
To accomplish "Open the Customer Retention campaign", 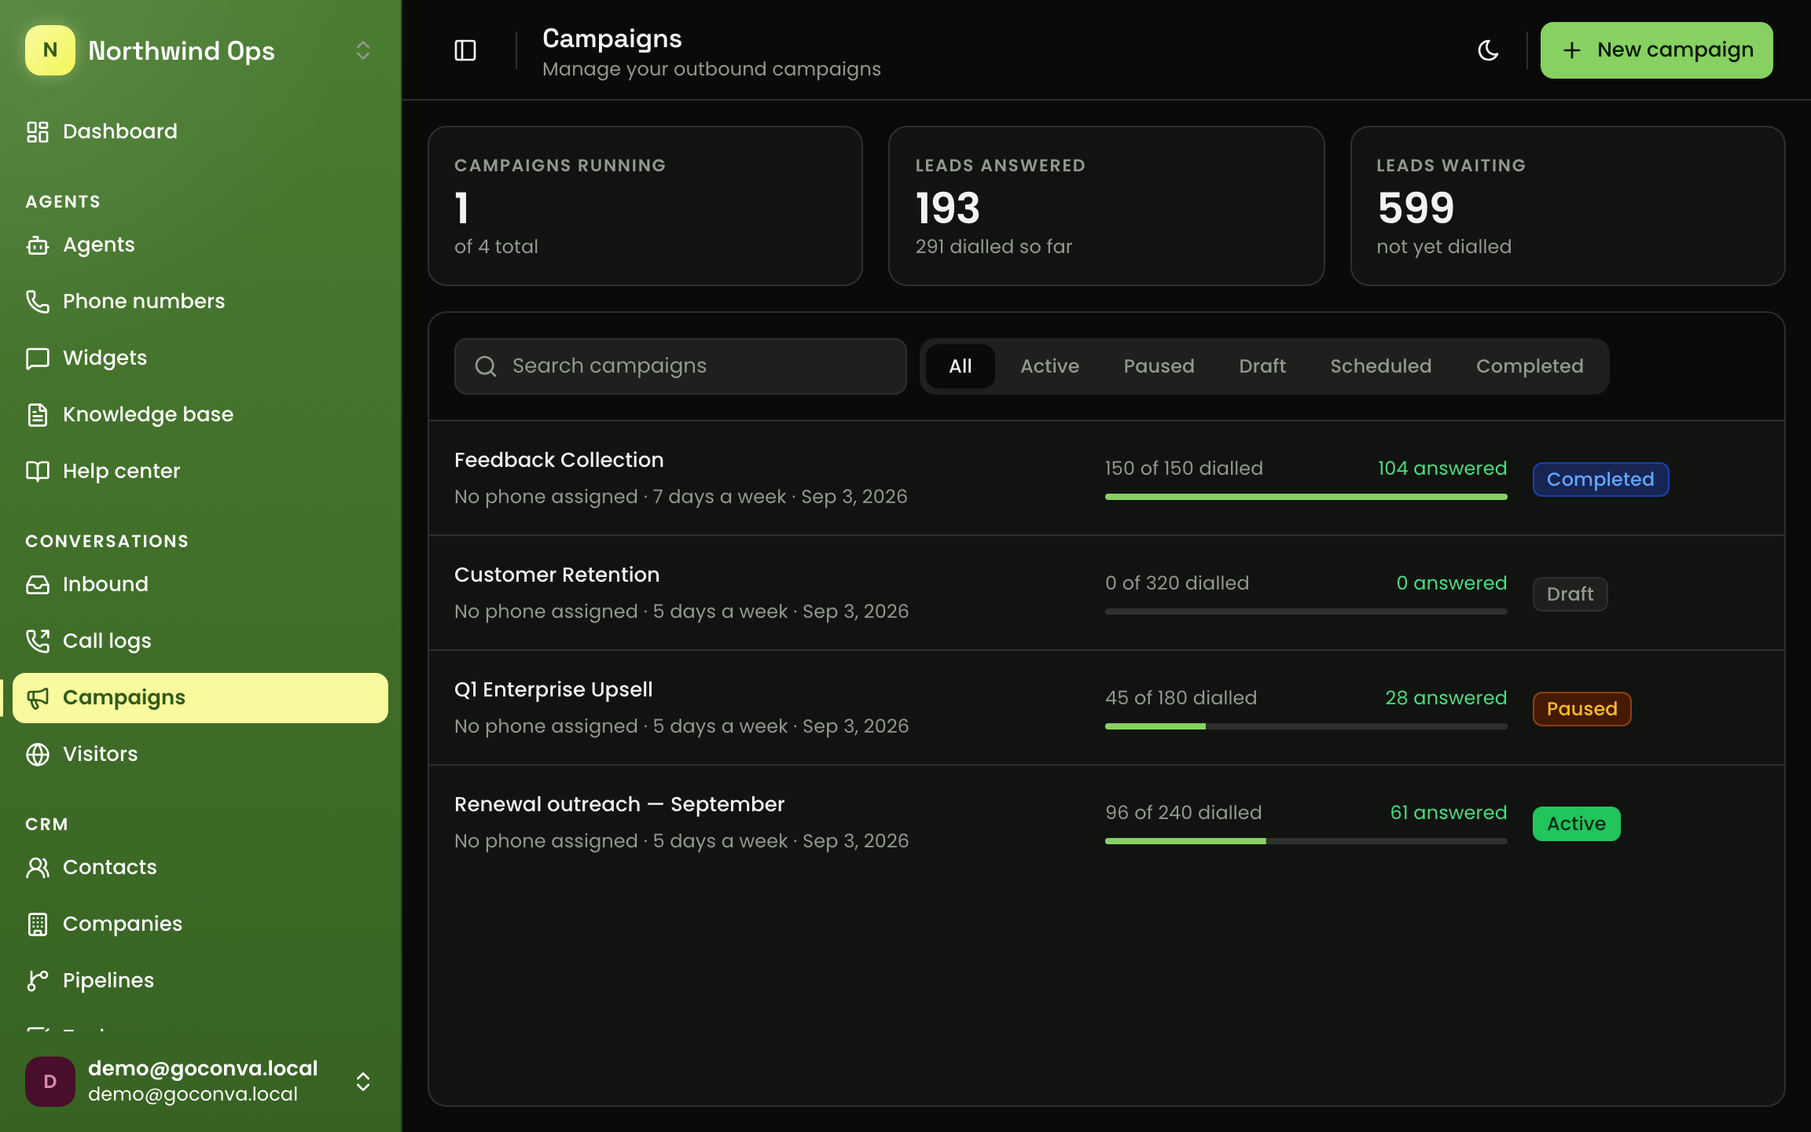I will 1107,593.
